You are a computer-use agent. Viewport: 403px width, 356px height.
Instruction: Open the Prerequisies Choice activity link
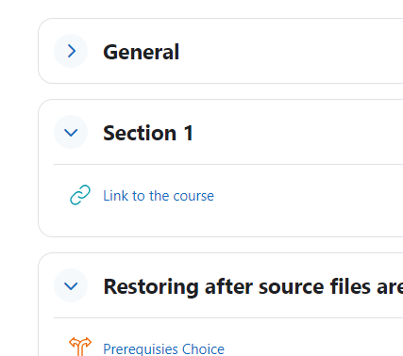[163, 349]
